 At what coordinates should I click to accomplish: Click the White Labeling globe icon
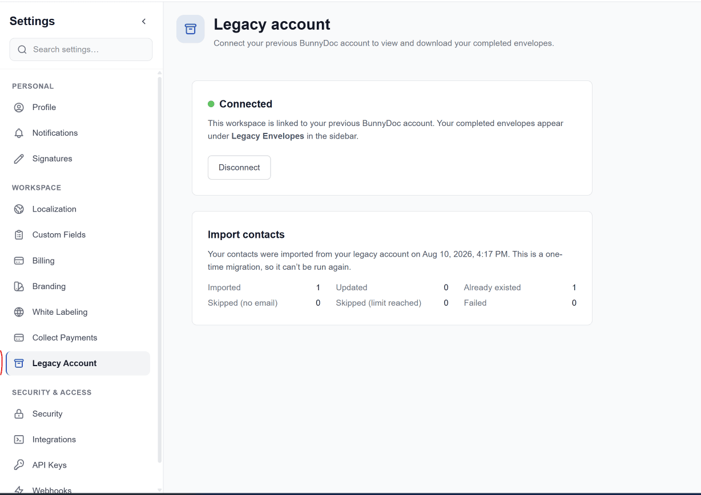click(19, 312)
